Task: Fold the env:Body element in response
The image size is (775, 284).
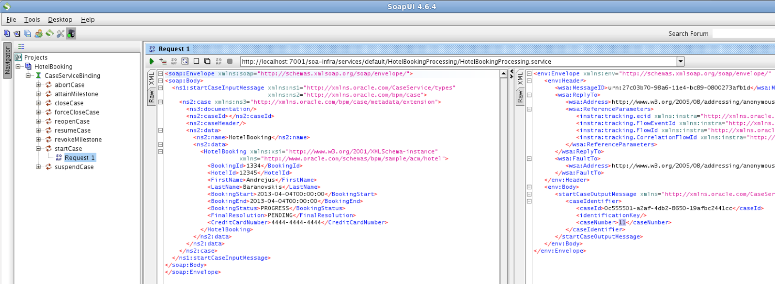Action: (x=529, y=187)
